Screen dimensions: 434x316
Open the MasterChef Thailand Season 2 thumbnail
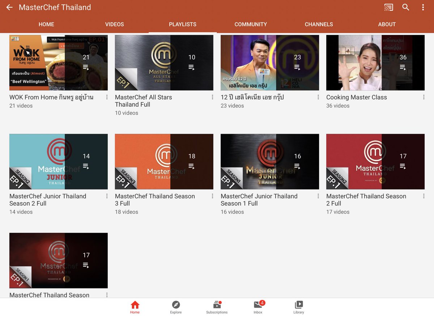pyautogui.click(x=375, y=162)
